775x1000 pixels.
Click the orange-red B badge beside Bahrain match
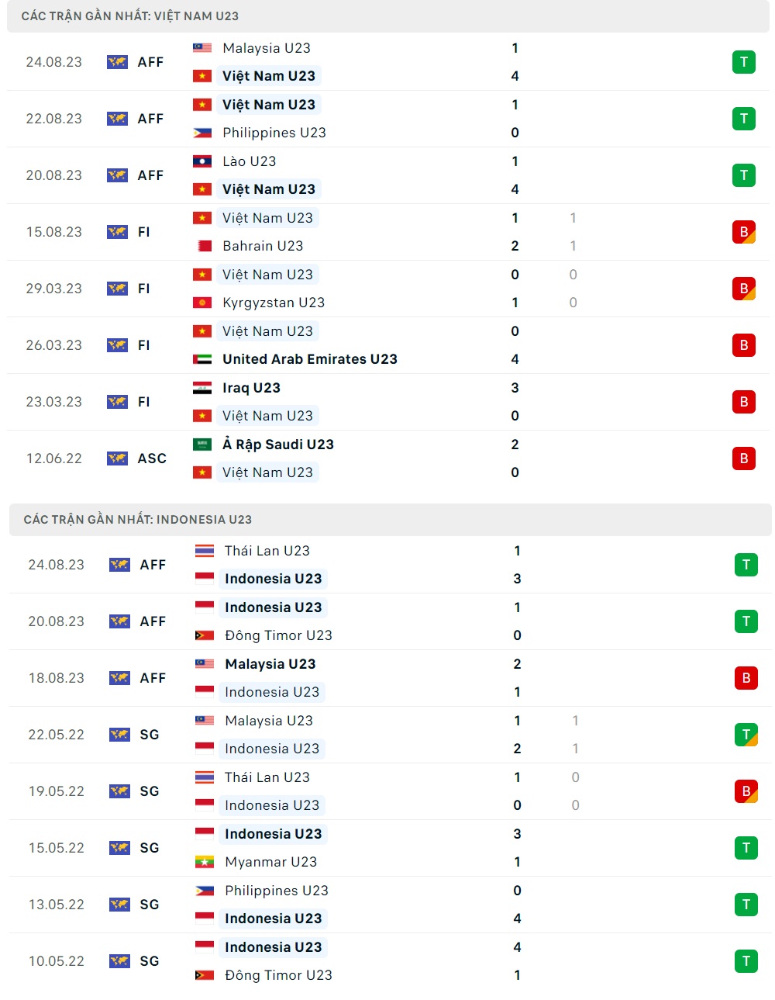point(743,232)
